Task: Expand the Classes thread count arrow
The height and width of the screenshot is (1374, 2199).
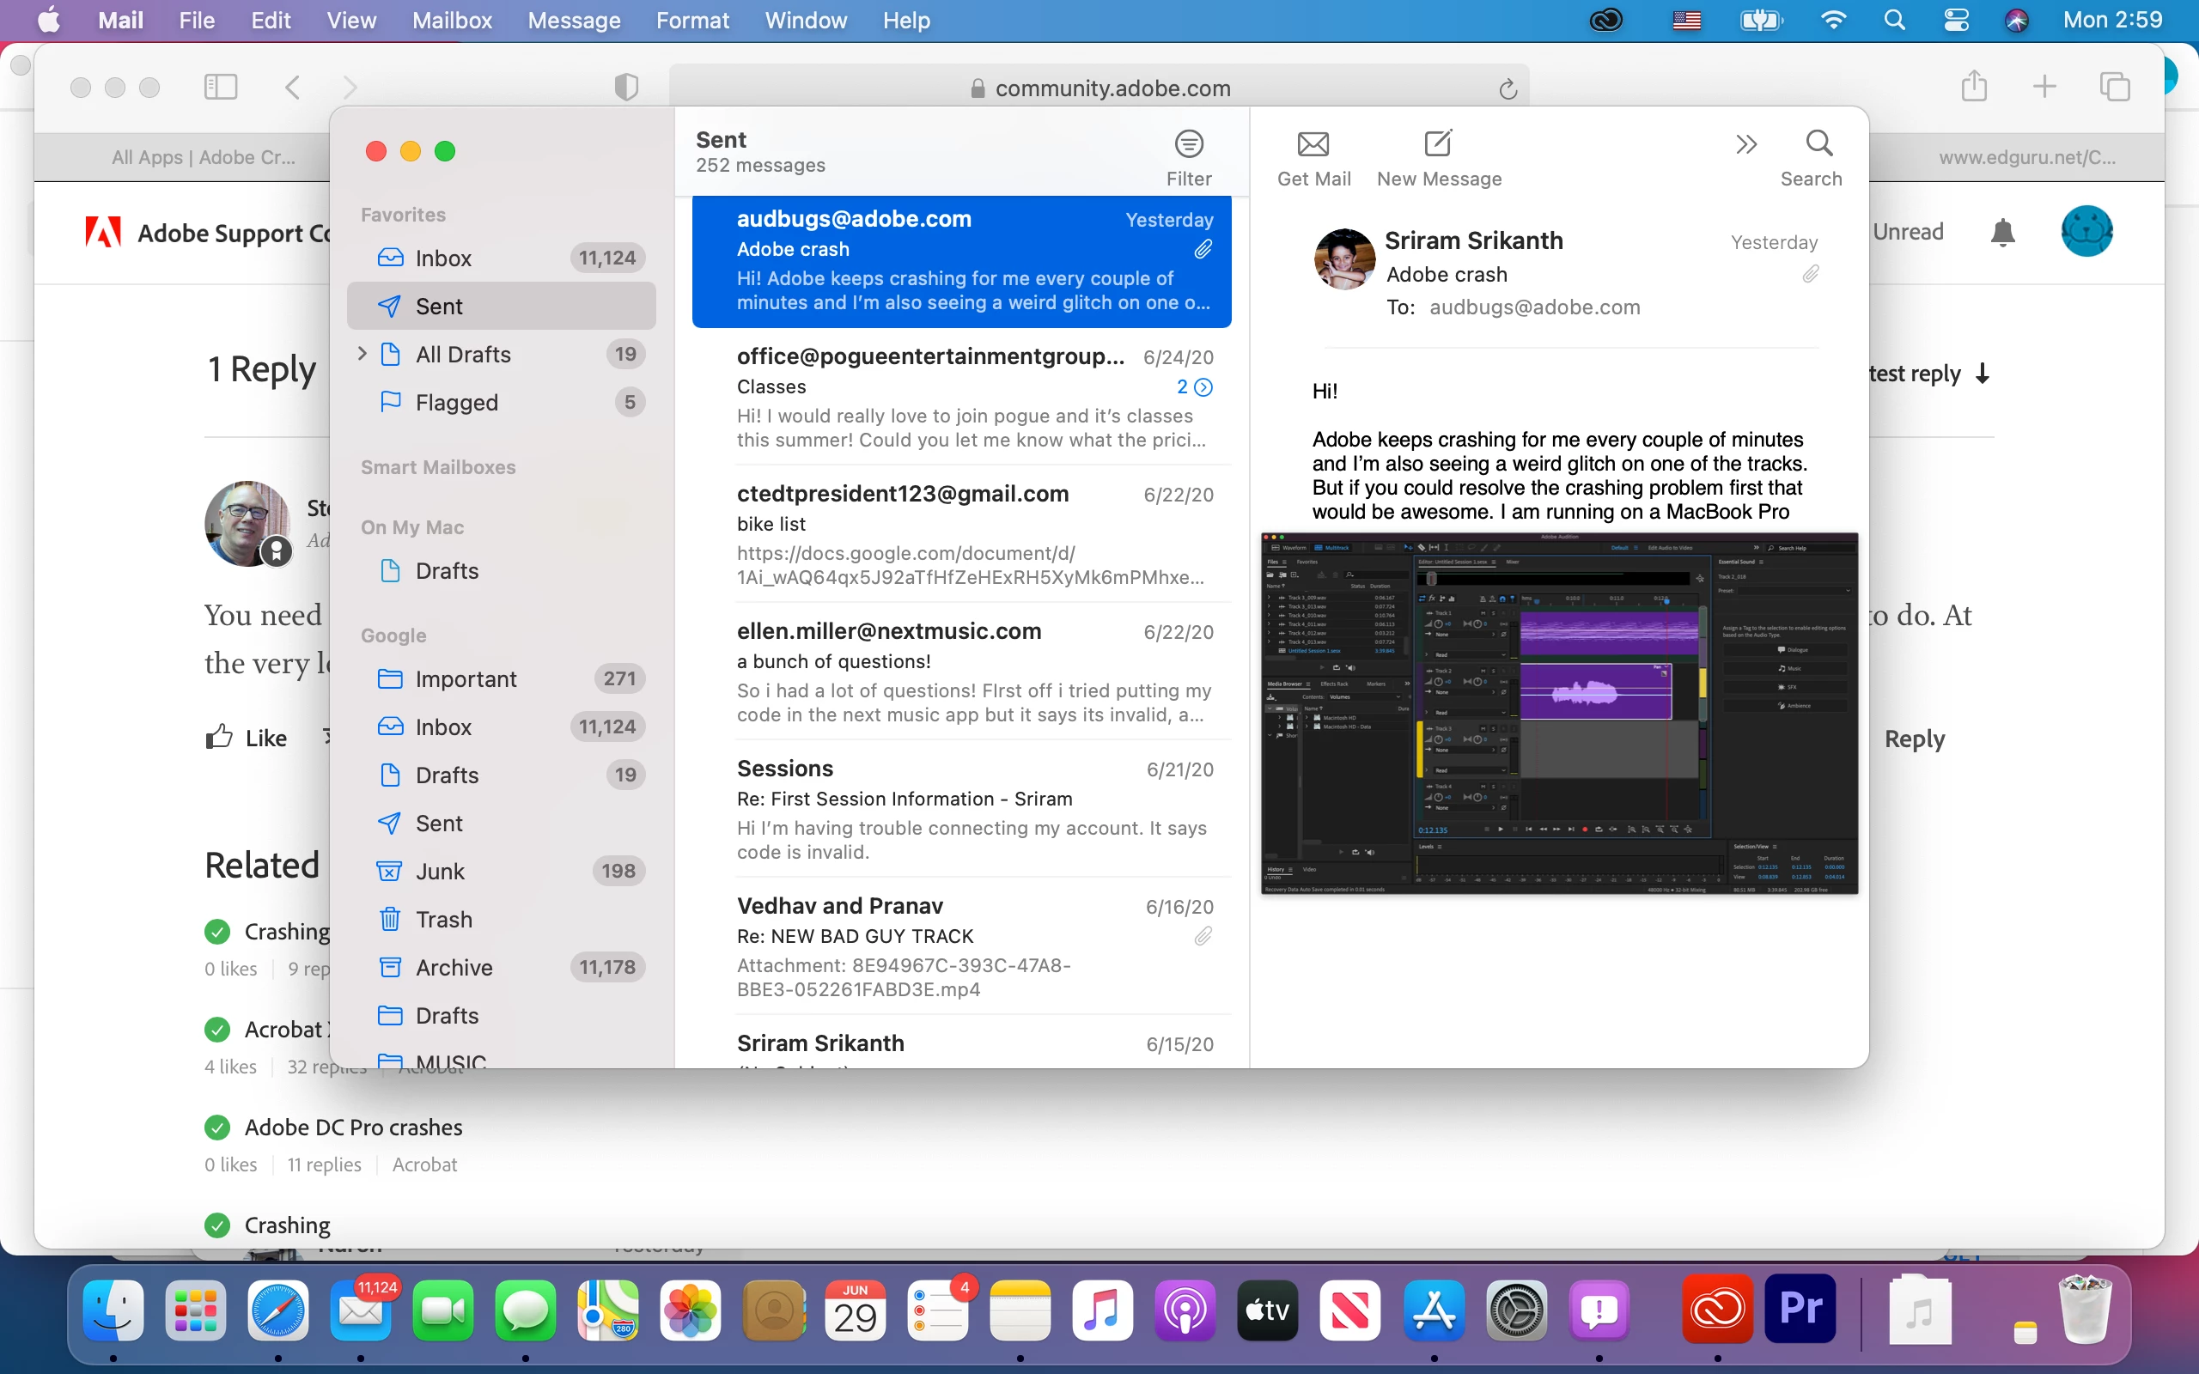Action: click(1203, 387)
